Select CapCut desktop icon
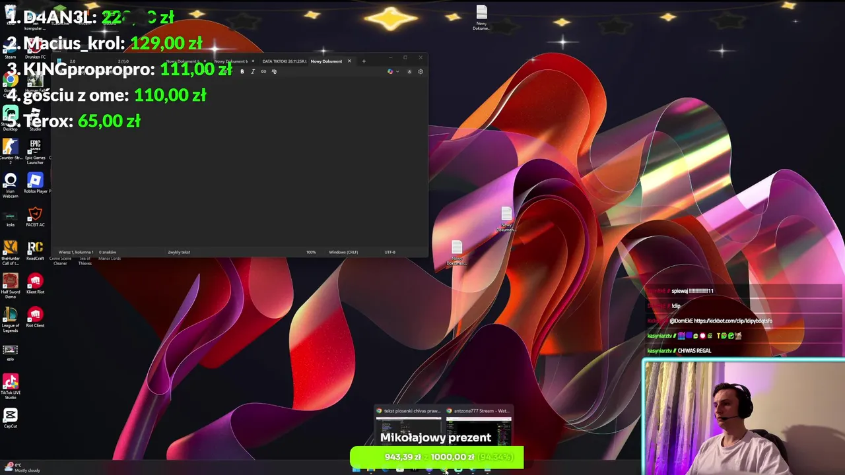The width and height of the screenshot is (845, 475). click(x=11, y=418)
